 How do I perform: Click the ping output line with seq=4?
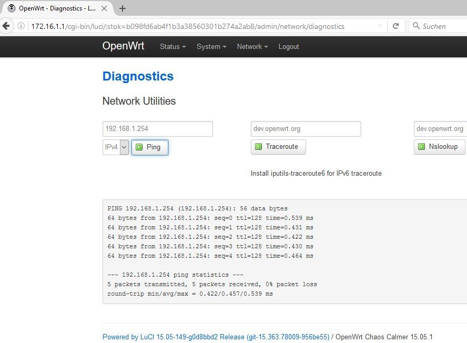[x=210, y=256]
